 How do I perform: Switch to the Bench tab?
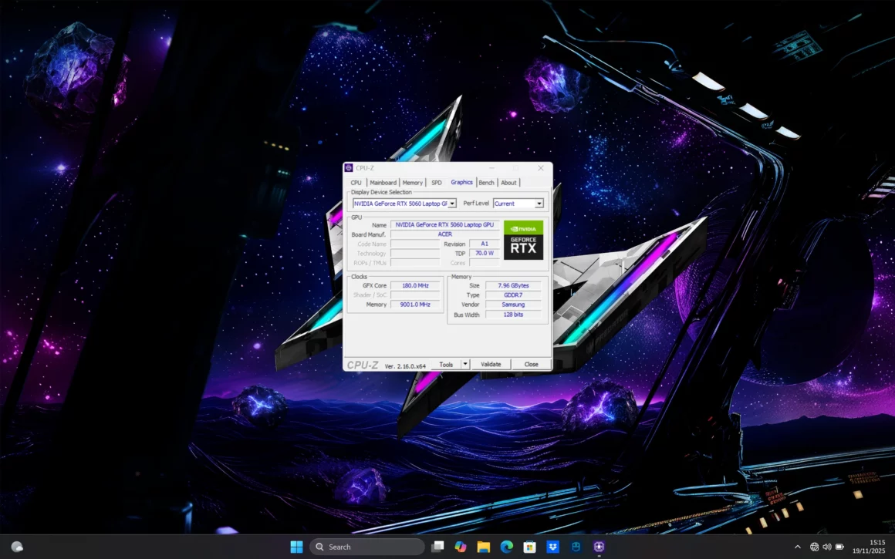click(x=486, y=182)
